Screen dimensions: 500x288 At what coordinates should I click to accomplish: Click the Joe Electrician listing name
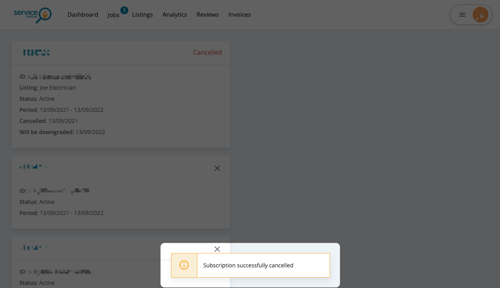[58, 88]
